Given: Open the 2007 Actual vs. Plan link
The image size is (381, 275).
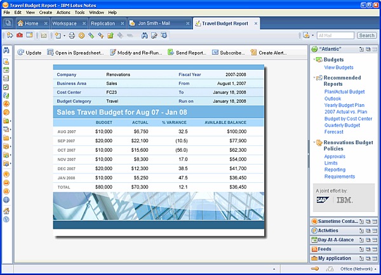Looking at the screenshot, I should point(346,112).
